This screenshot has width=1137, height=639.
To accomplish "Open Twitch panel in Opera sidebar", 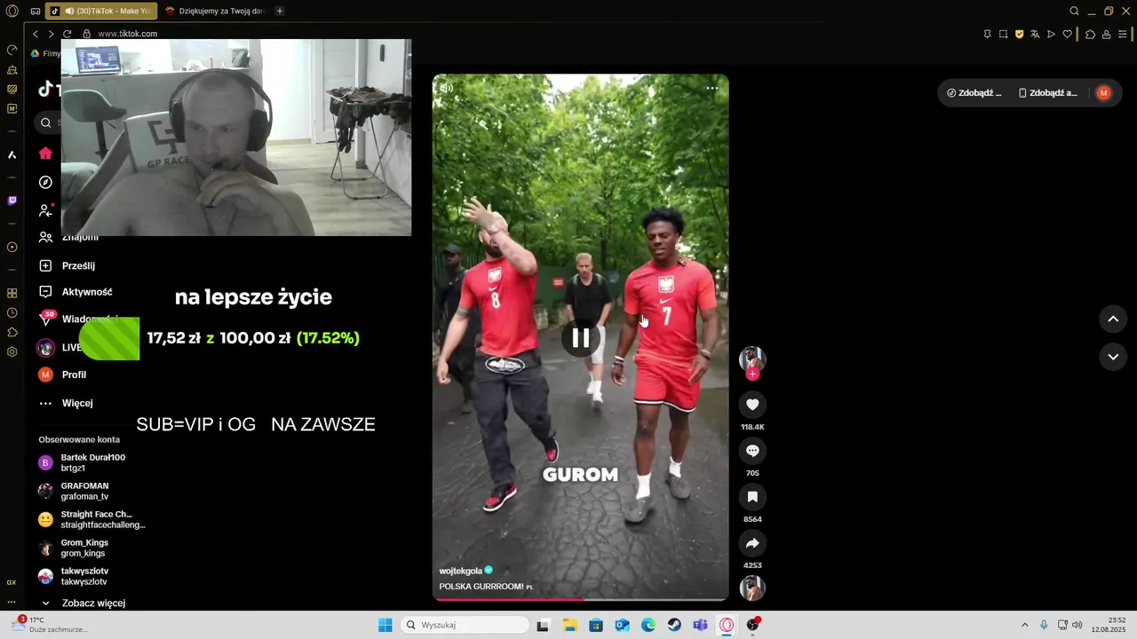I will tap(12, 201).
